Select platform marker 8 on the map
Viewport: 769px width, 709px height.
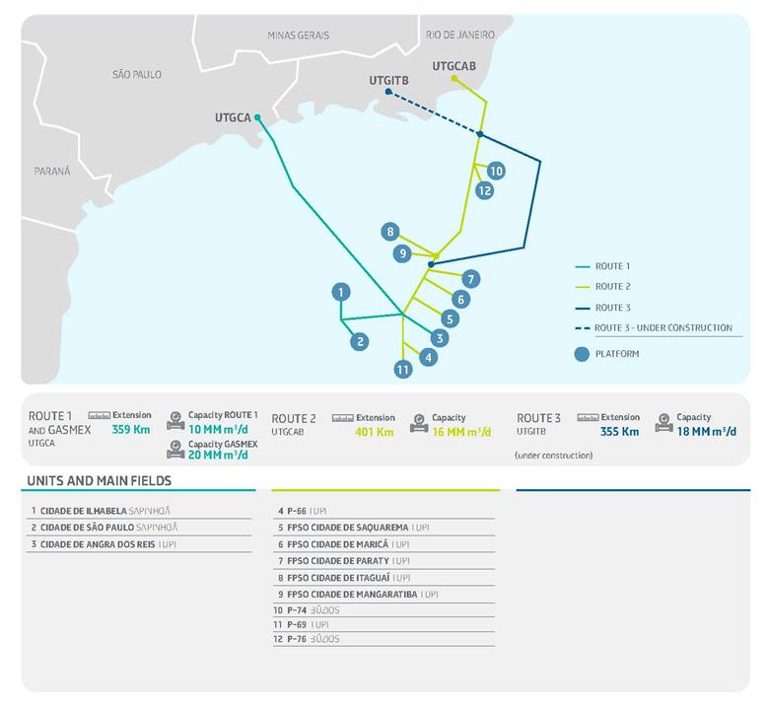click(391, 233)
